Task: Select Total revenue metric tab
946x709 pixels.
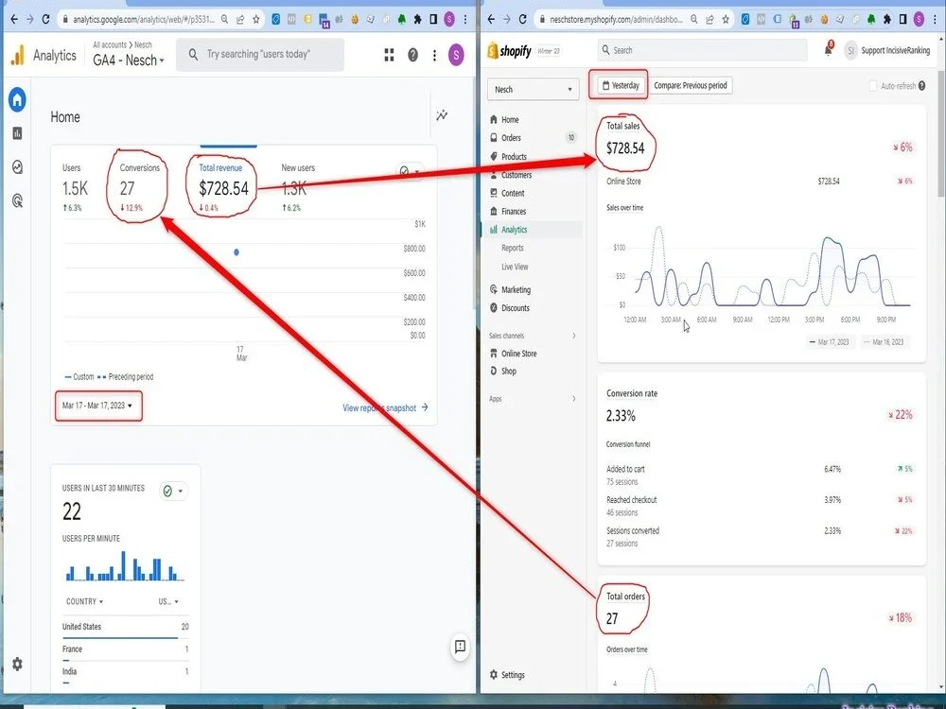Action: click(x=223, y=187)
